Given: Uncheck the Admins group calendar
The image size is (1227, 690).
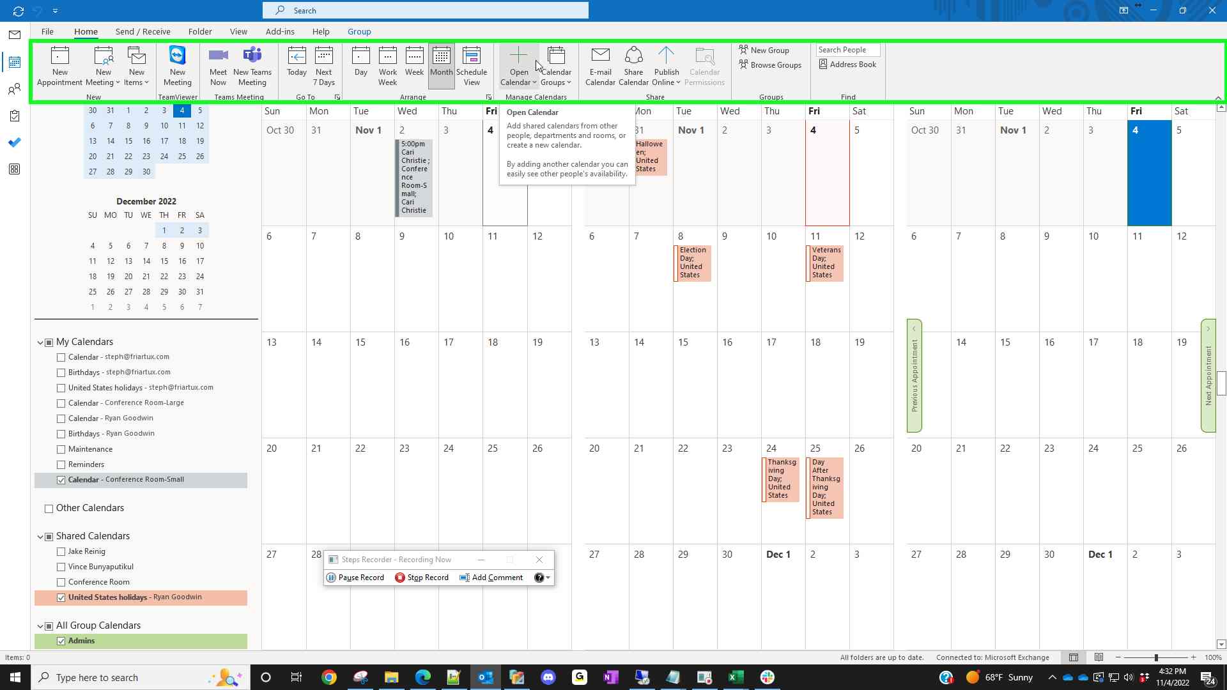Looking at the screenshot, I should pyautogui.click(x=61, y=641).
